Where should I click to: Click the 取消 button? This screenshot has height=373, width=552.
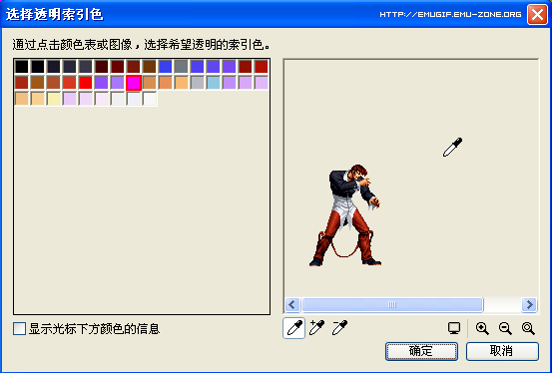[x=502, y=351]
